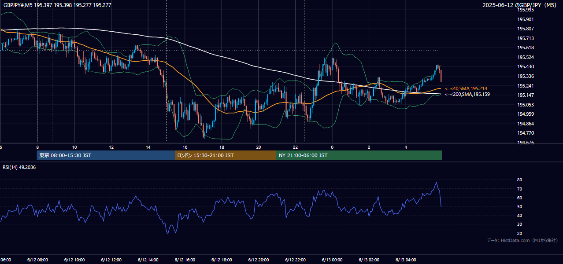Click RSI scale level 20
The height and width of the screenshot is (264, 563).
pyautogui.click(x=519, y=233)
